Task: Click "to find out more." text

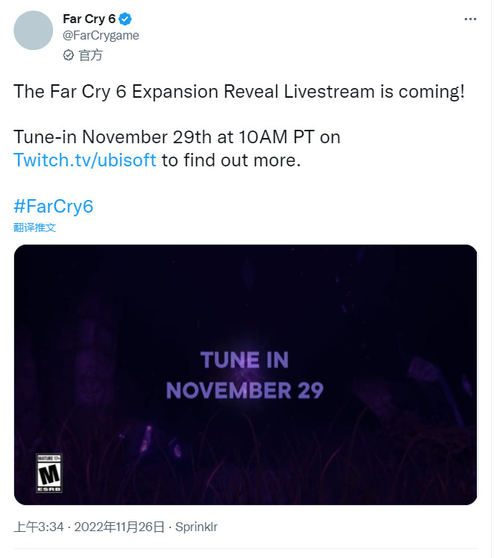Action: click(x=231, y=160)
